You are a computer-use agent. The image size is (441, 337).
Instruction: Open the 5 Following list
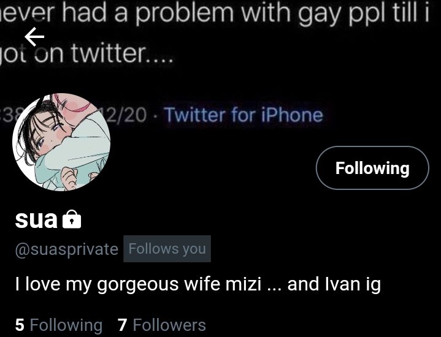pyautogui.click(x=59, y=325)
